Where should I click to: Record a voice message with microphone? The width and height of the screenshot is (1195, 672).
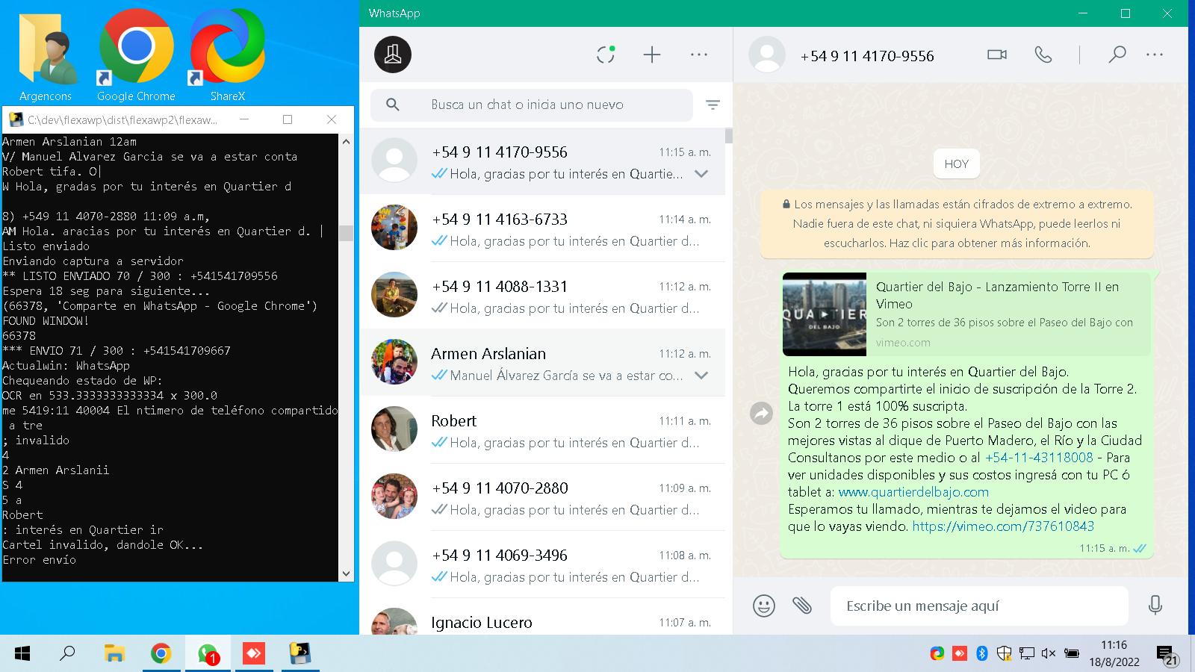pos(1155,605)
